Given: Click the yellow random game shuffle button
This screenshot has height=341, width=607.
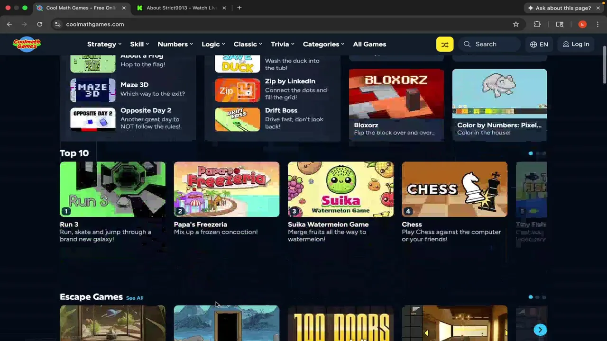Looking at the screenshot, I should [445, 44].
